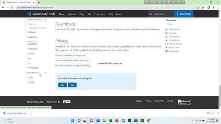Click the Subscribe RSS icon
The height and width of the screenshot is (124, 221).
pyautogui.click(x=166, y=33)
